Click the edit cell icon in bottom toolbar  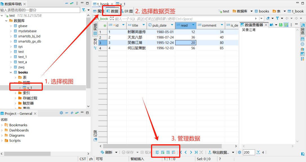pyautogui.click(x=157, y=152)
